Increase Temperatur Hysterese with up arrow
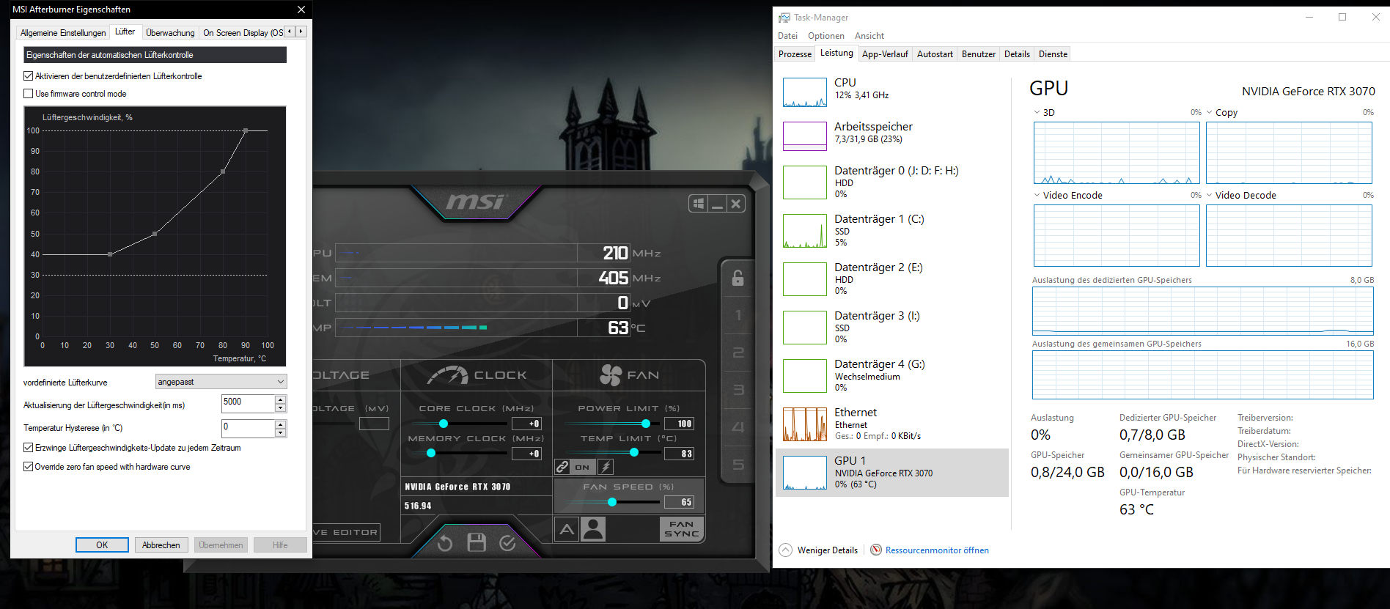This screenshot has height=609, width=1390. click(x=280, y=424)
